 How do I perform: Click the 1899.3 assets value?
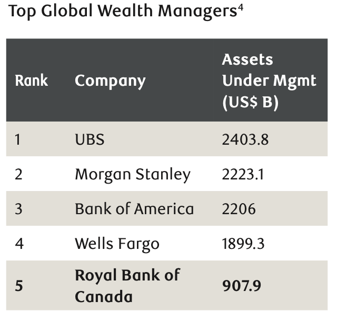[x=243, y=244]
